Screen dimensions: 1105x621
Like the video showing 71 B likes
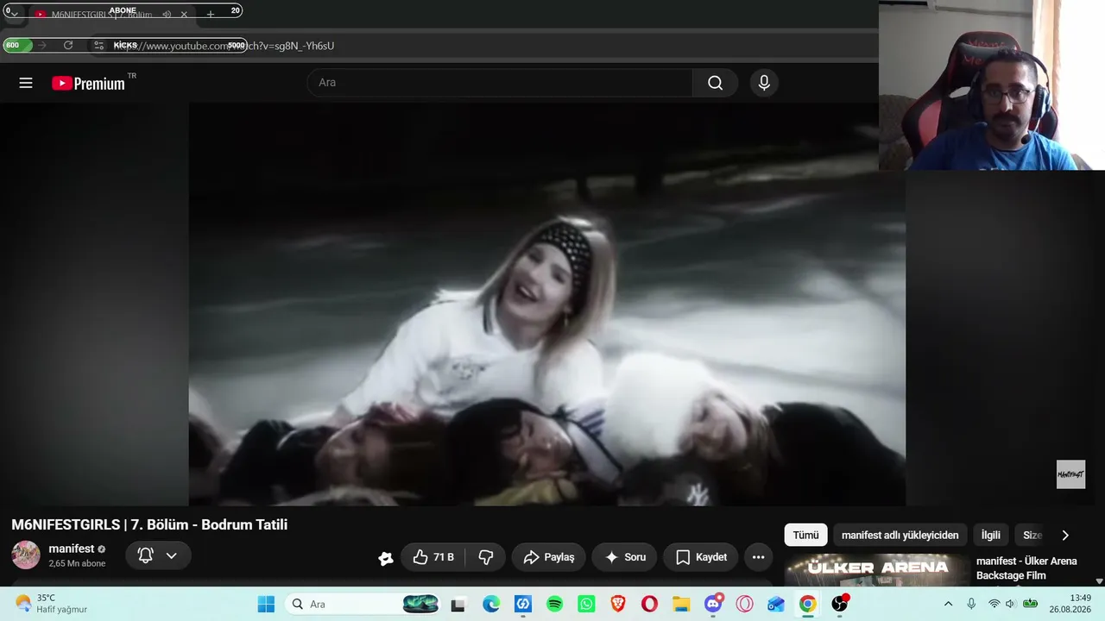coord(433,557)
